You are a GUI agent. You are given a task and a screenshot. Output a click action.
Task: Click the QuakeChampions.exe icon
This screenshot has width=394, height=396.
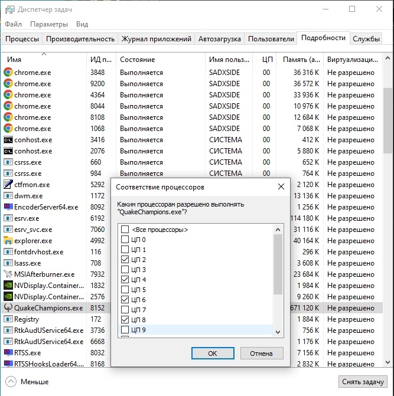(x=8, y=307)
